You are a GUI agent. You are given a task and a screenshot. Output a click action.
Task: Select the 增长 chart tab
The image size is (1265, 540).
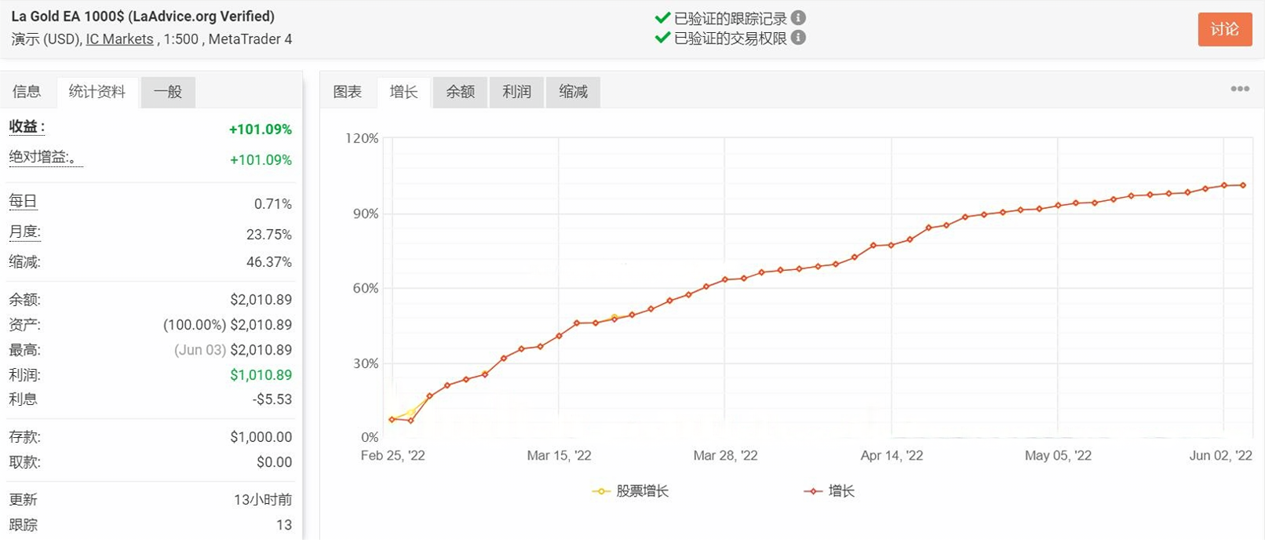[x=404, y=92]
